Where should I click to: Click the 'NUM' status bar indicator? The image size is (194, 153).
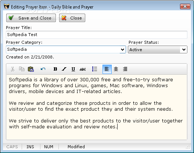click(48, 147)
